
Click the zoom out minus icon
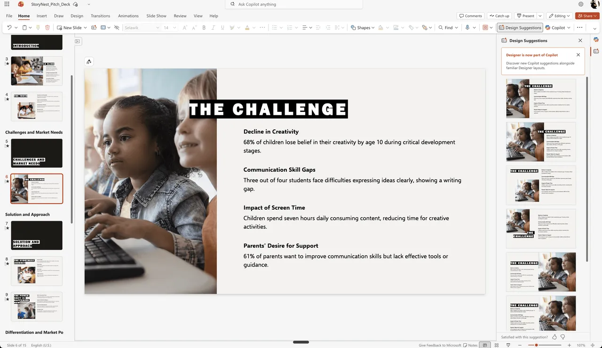pyautogui.click(x=521, y=345)
